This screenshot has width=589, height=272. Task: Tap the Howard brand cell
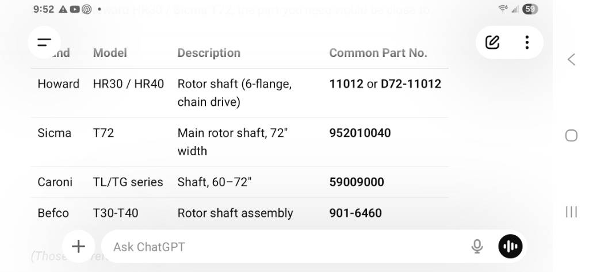click(58, 84)
